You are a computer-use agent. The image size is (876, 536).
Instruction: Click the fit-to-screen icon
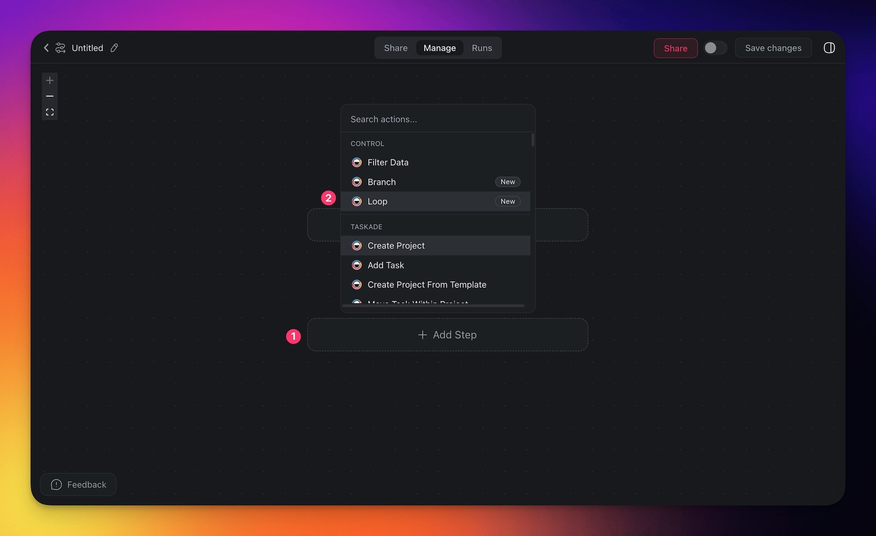(x=50, y=112)
